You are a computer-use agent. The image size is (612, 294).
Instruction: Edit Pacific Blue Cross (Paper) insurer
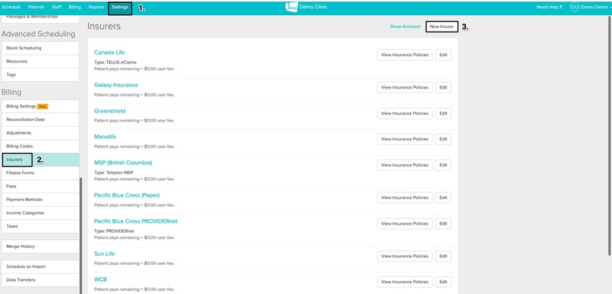[443, 197]
